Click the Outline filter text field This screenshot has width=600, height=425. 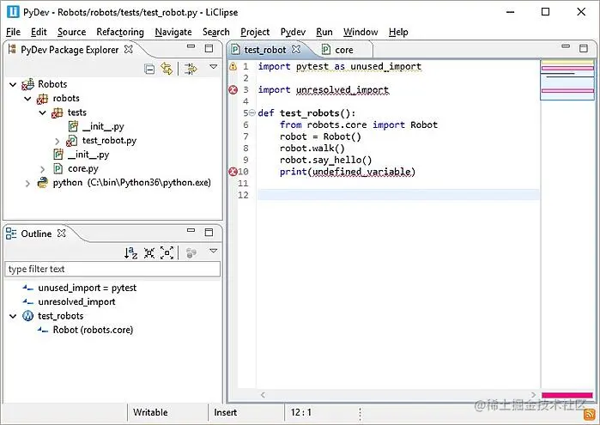pos(112,270)
